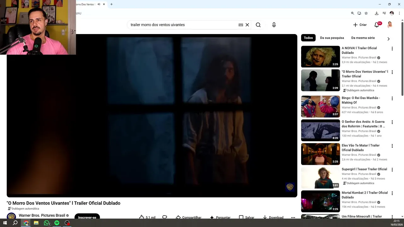Open options for Bingo: O Rei Das Manhãs video

click(x=392, y=98)
